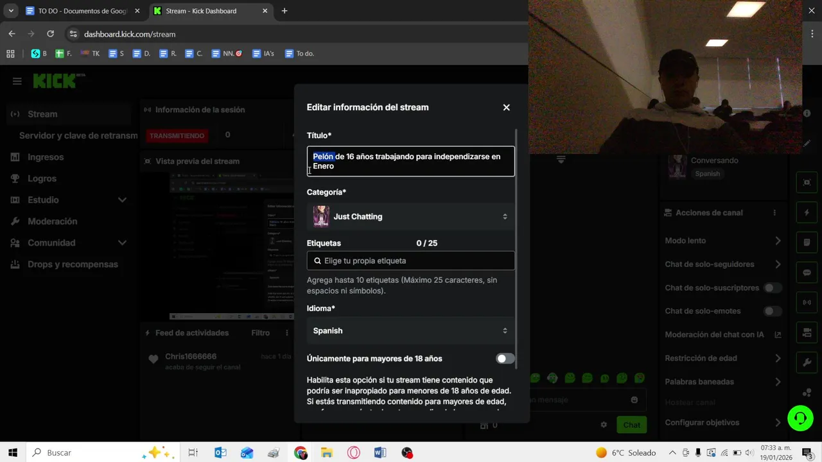The image size is (822, 462).
Task: Expand Modo lento setting
Action: (x=723, y=241)
